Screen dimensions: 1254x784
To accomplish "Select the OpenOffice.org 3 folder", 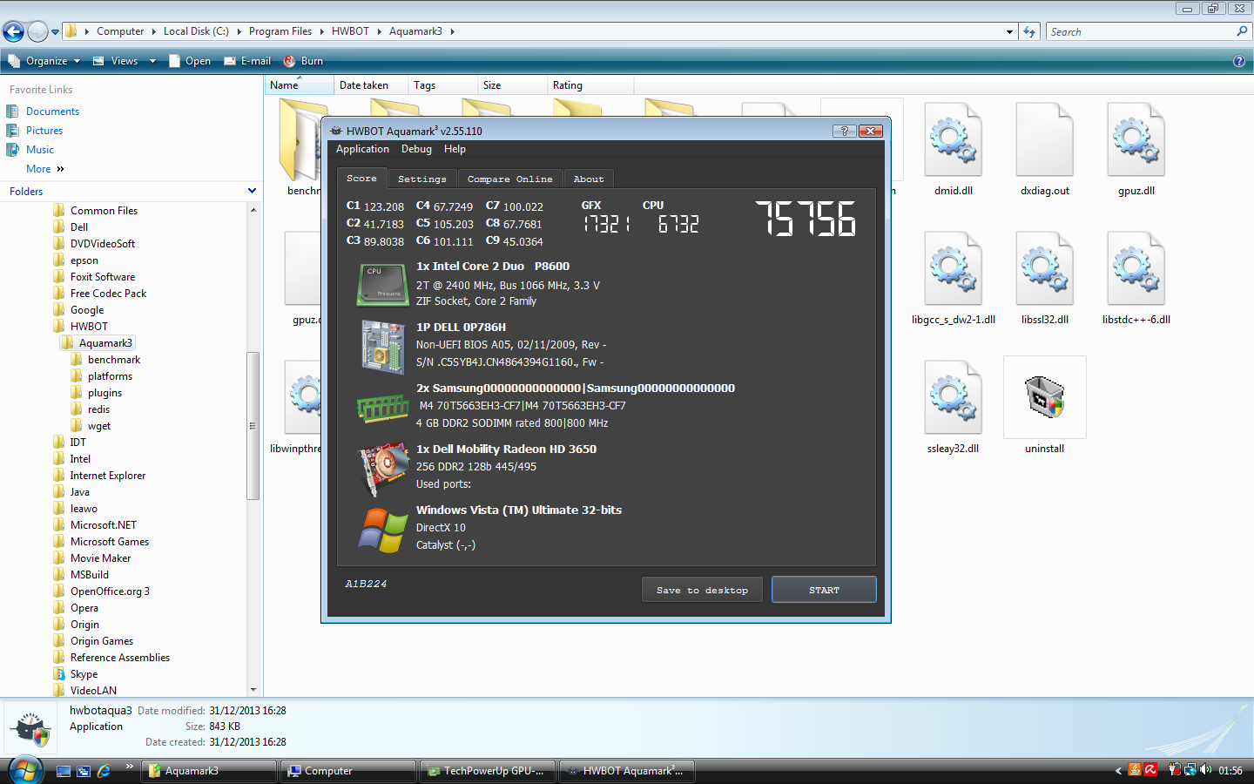I will [x=110, y=591].
